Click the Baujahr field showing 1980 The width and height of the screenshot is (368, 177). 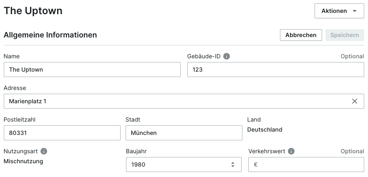pos(184,165)
